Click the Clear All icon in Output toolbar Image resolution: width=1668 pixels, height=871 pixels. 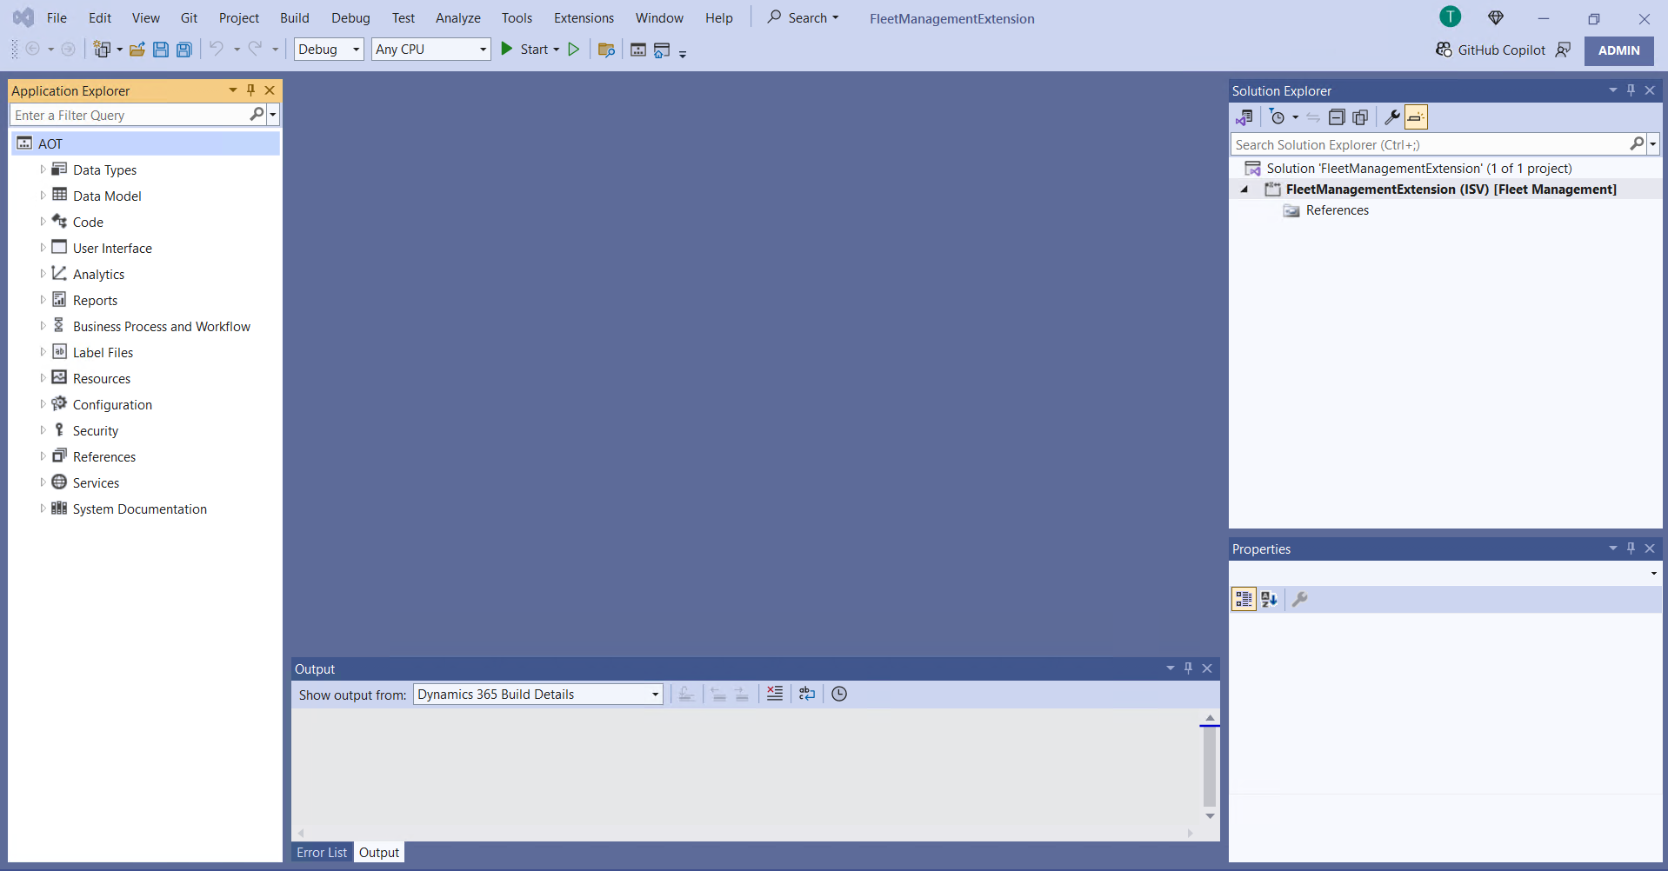(775, 694)
